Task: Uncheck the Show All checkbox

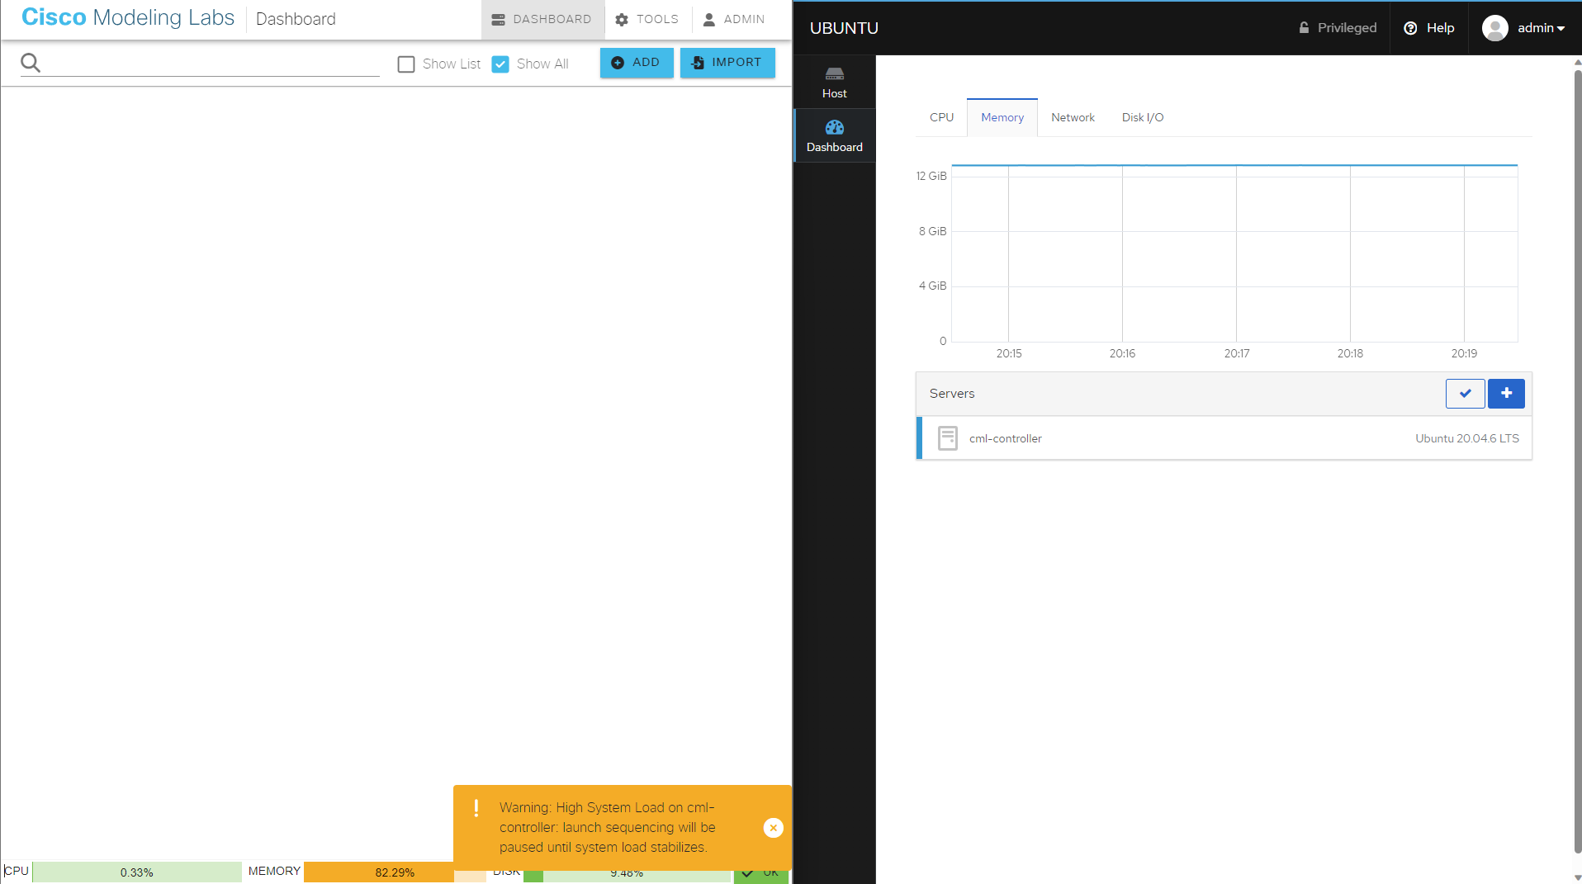Action: tap(500, 64)
